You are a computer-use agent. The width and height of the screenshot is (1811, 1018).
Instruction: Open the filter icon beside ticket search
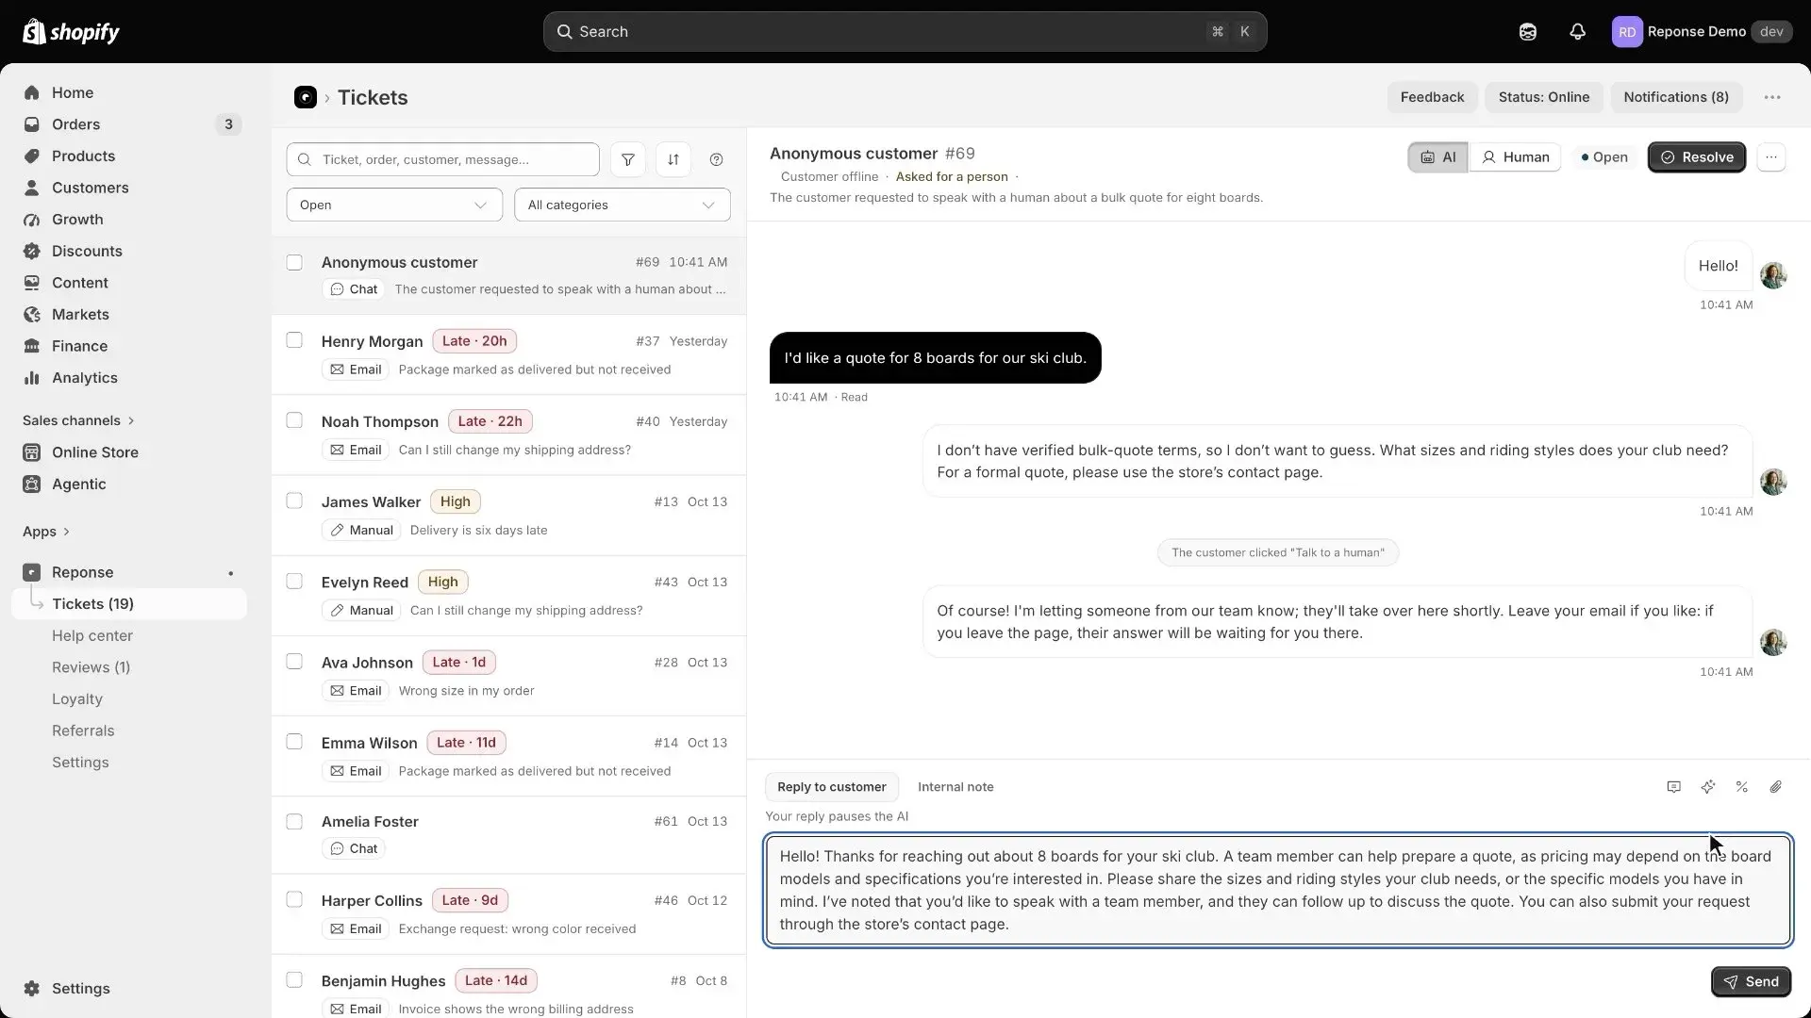click(628, 159)
